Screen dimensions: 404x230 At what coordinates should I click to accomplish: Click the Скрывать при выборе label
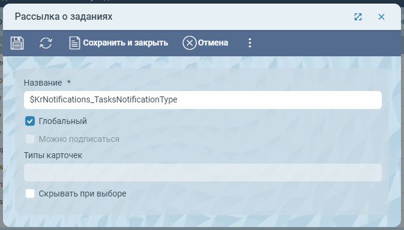coord(82,193)
